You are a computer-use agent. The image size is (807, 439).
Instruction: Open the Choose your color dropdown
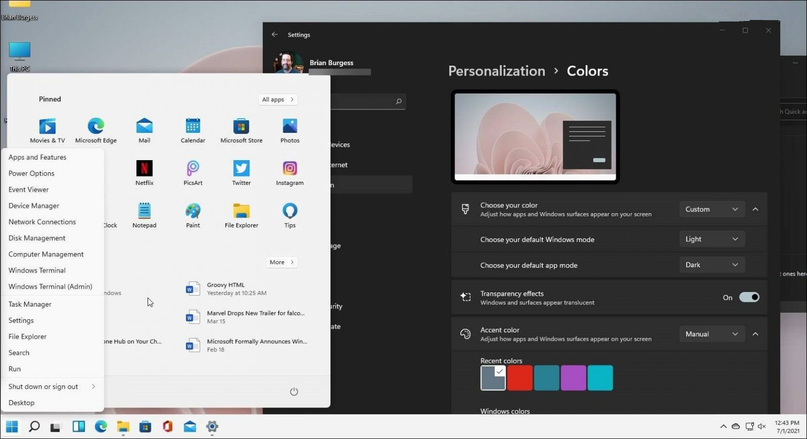[x=712, y=209]
